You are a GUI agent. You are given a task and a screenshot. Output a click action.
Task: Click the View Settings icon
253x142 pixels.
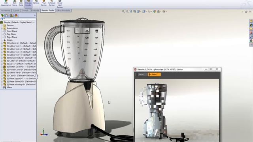pyautogui.click(x=164, y=11)
